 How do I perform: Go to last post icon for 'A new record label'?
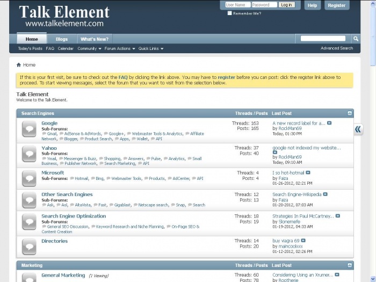329,123
